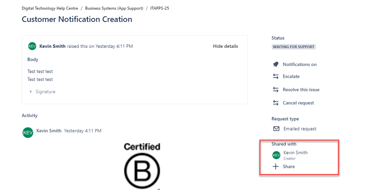Click the notifications bell icon
This screenshot has height=190, width=382.
[x=276, y=64]
